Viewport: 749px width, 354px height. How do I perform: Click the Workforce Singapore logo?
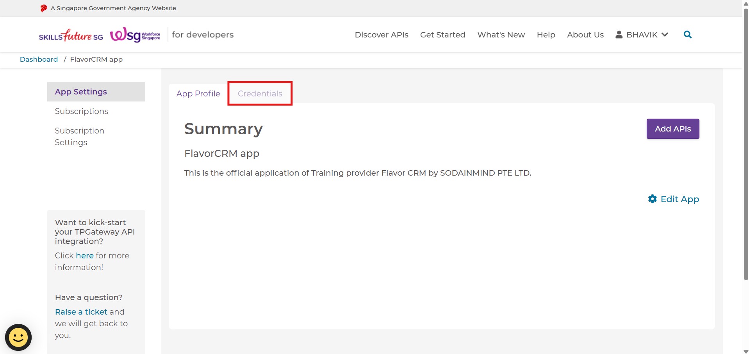click(x=135, y=35)
